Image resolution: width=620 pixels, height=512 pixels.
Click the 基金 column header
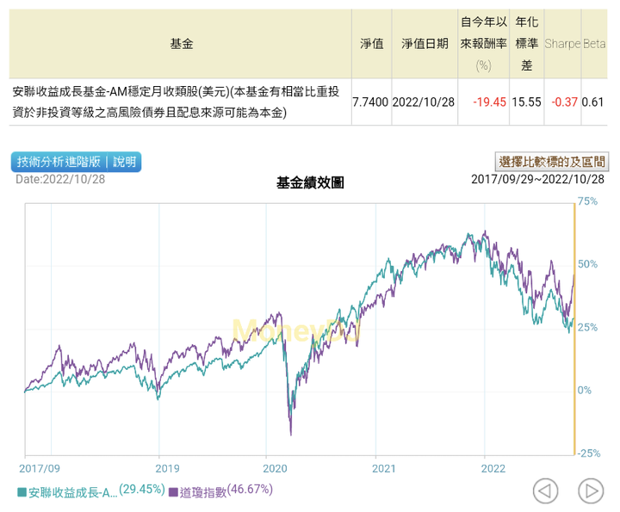coord(182,44)
